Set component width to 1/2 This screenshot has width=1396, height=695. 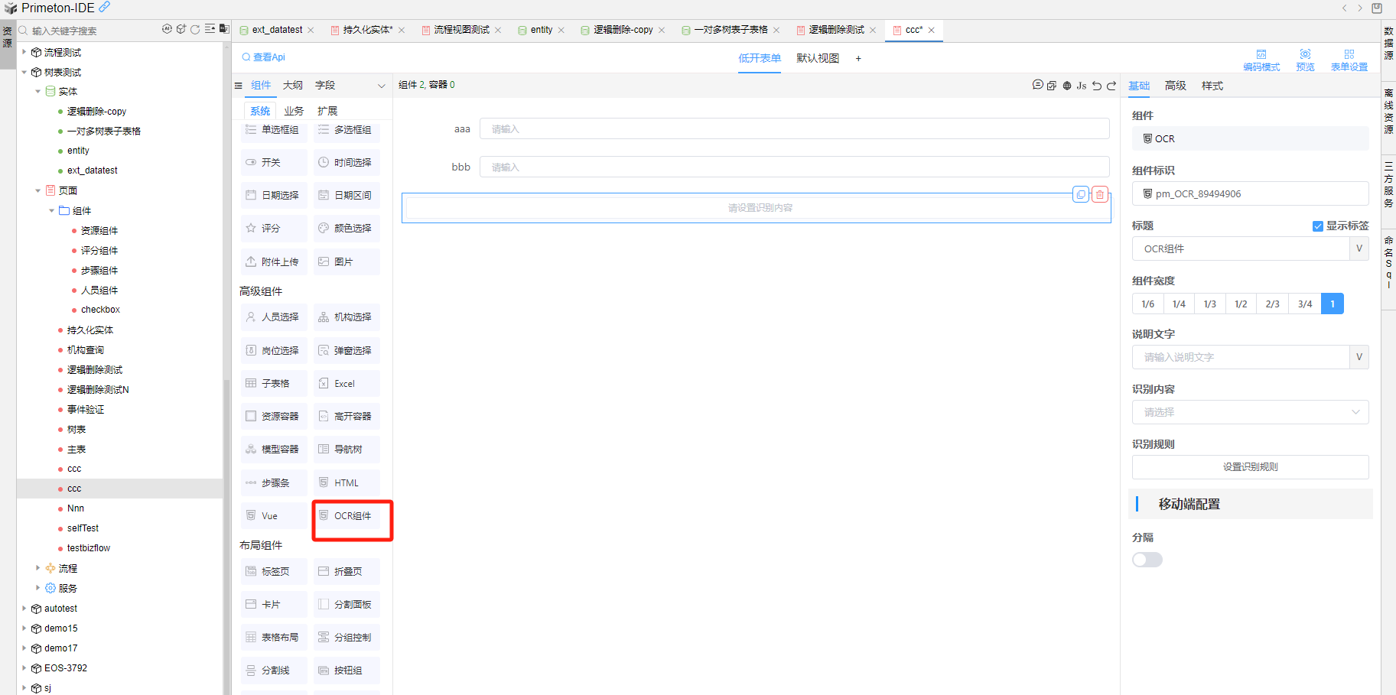[1241, 304]
